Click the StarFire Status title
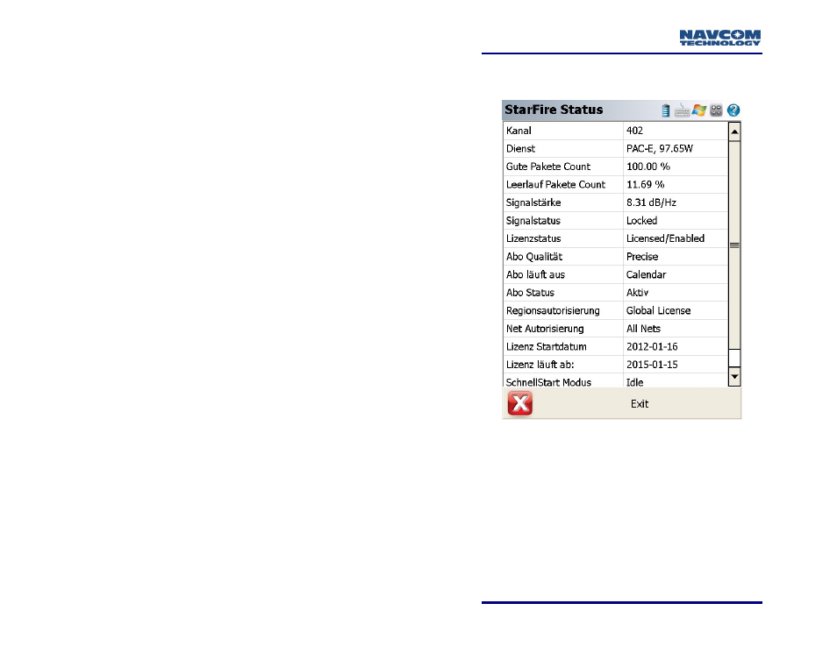This screenshot has width=837, height=646. [x=554, y=110]
